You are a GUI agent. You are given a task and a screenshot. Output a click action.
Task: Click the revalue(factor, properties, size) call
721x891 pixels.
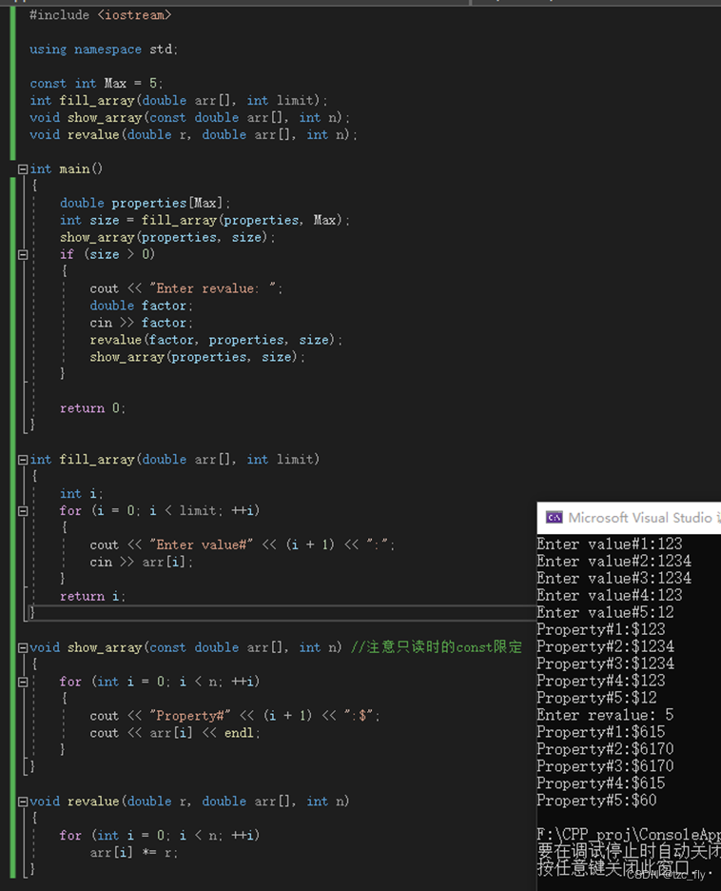216,340
